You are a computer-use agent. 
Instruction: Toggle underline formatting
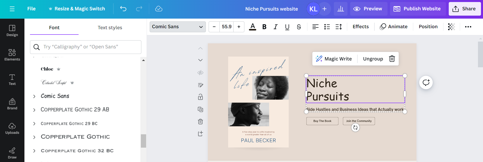pos(287,27)
